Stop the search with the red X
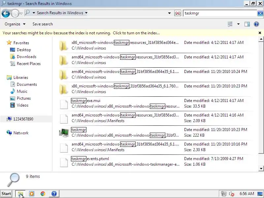 pos(178,13)
